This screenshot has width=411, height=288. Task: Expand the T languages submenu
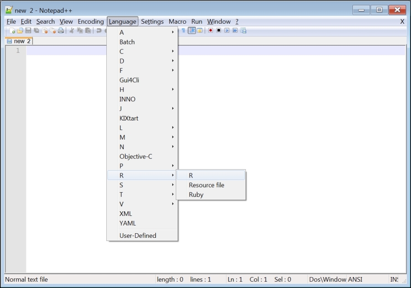click(142, 194)
